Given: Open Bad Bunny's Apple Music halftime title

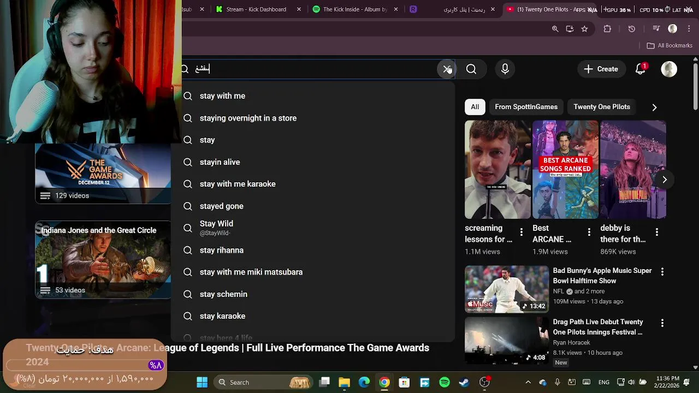Looking at the screenshot, I should [x=602, y=276].
